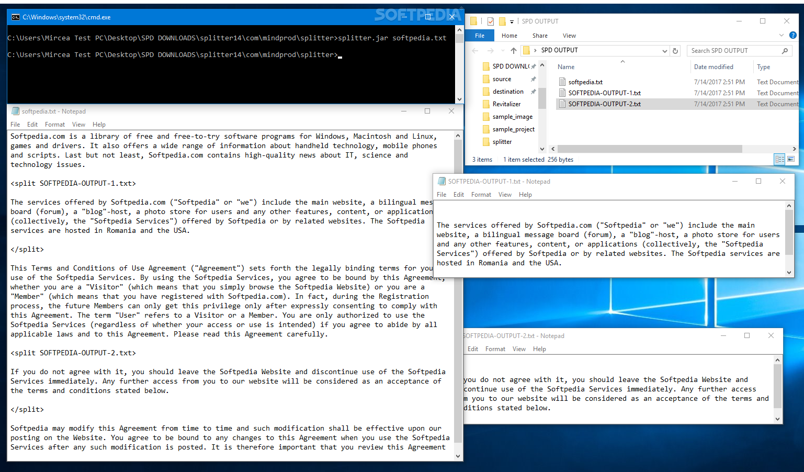Unpin the source folder using its pin icon
804x472 pixels.
click(534, 79)
